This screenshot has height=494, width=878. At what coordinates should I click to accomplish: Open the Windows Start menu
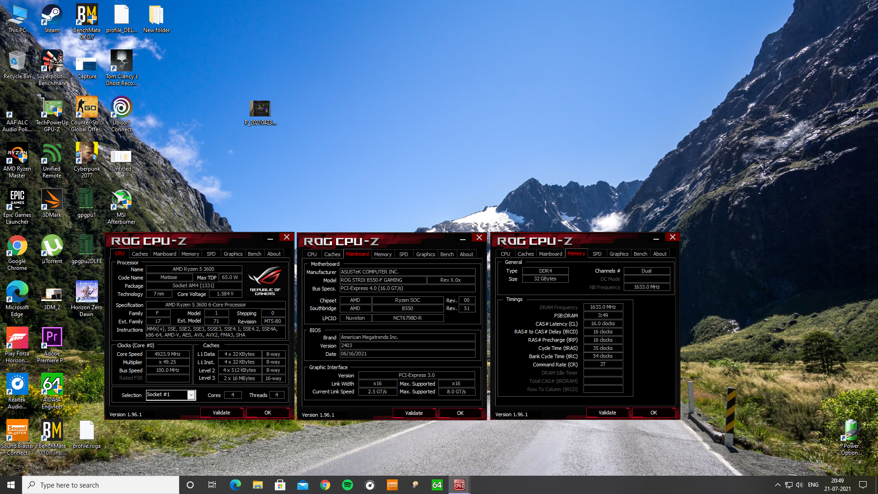(11, 485)
